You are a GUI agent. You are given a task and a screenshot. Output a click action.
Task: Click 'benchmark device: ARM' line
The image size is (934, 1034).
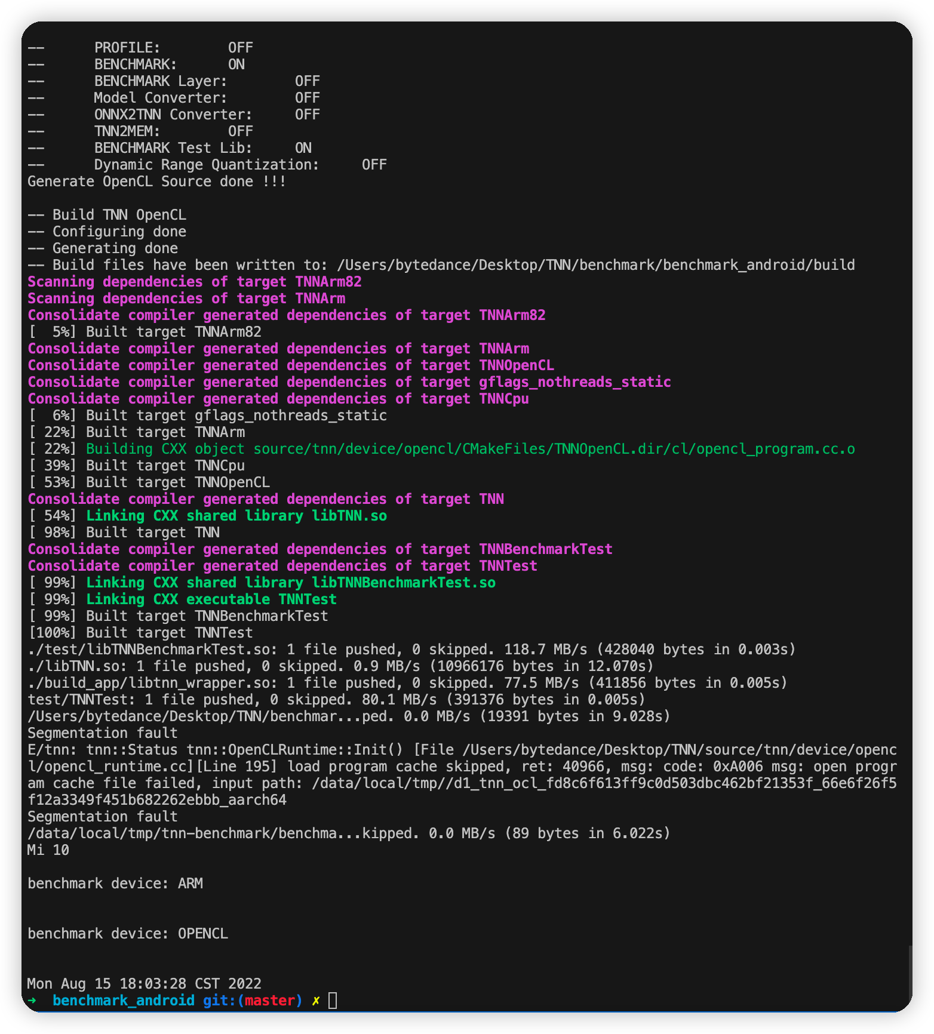[x=115, y=884]
